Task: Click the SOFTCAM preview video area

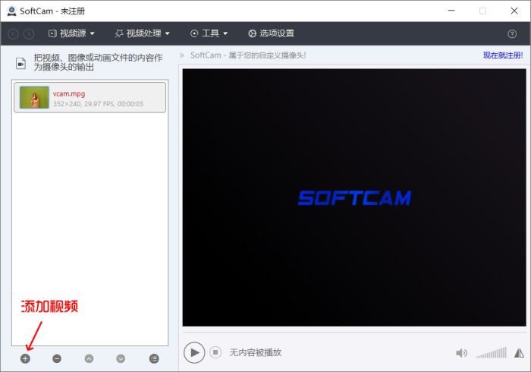Action: coord(354,197)
